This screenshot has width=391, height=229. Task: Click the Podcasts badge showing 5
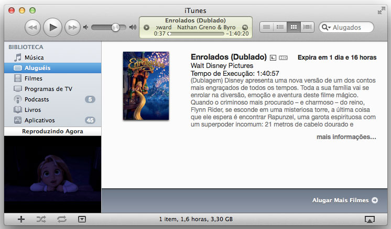coord(90,99)
